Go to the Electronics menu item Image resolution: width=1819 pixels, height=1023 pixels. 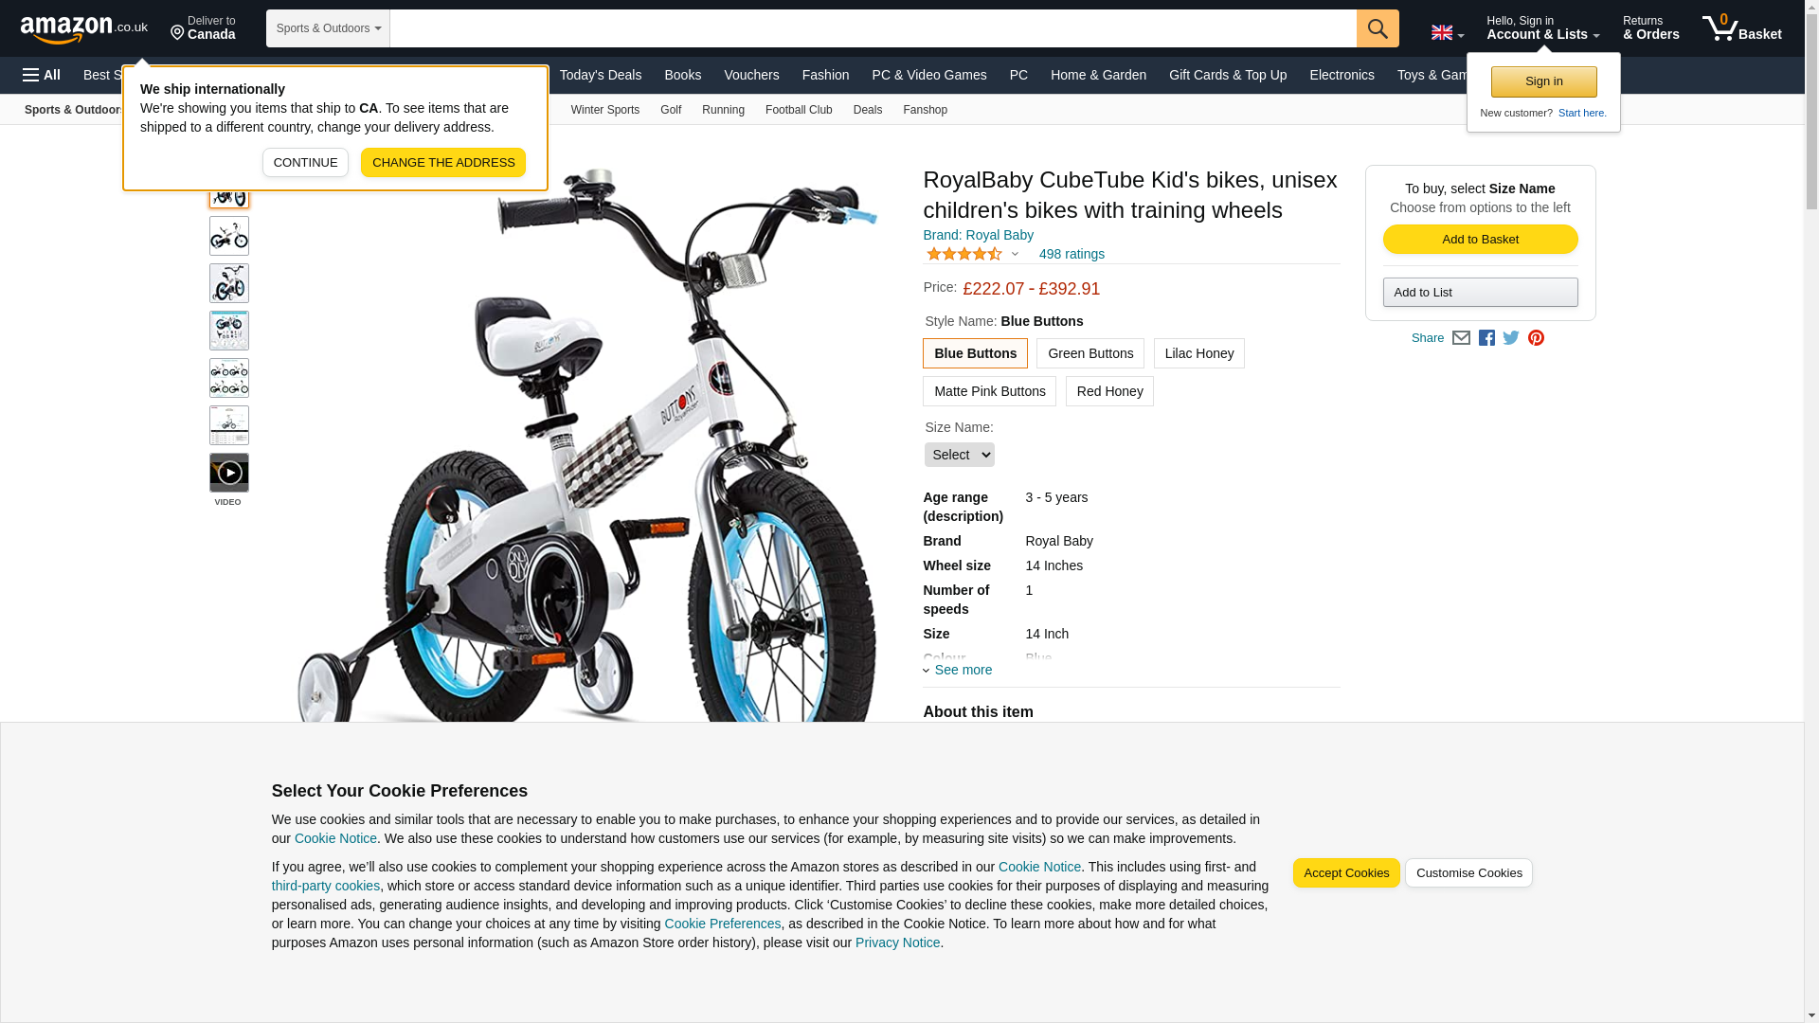coord(1342,75)
